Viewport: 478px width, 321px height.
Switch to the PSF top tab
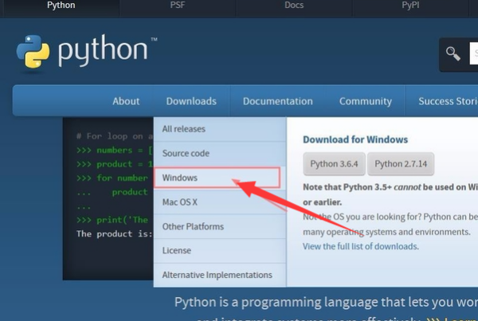(x=178, y=6)
